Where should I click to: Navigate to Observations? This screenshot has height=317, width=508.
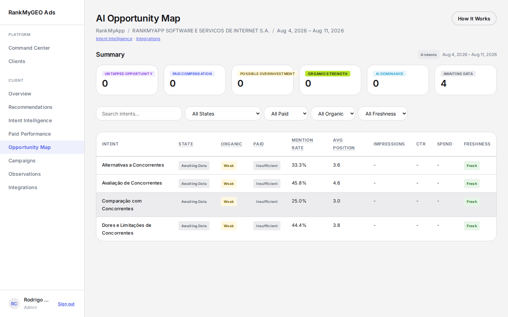pyautogui.click(x=42, y=174)
